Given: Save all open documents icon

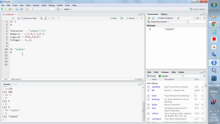Looking at the screenshot, I should click(21, 9).
